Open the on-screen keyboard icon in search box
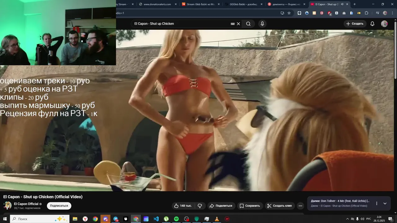Image resolution: width=397 pixels, height=223 pixels. click(233, 24)
